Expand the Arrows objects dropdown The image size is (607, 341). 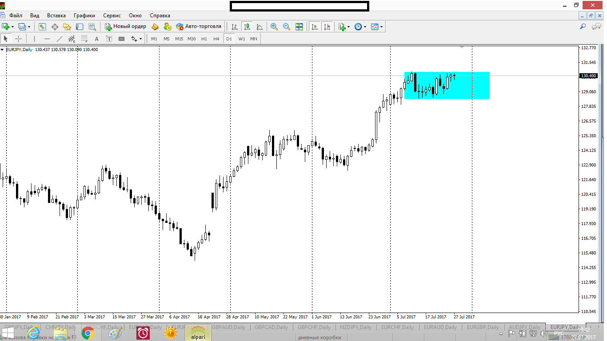click(x=140, y=39)
